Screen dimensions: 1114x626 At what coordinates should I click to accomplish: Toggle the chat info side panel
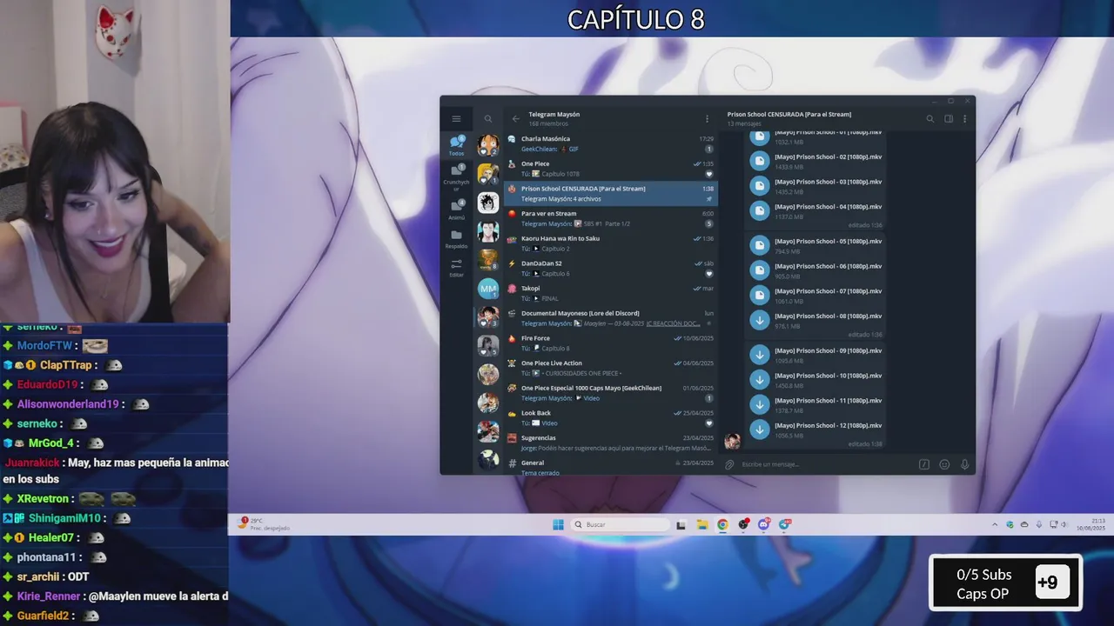point(949,119)
